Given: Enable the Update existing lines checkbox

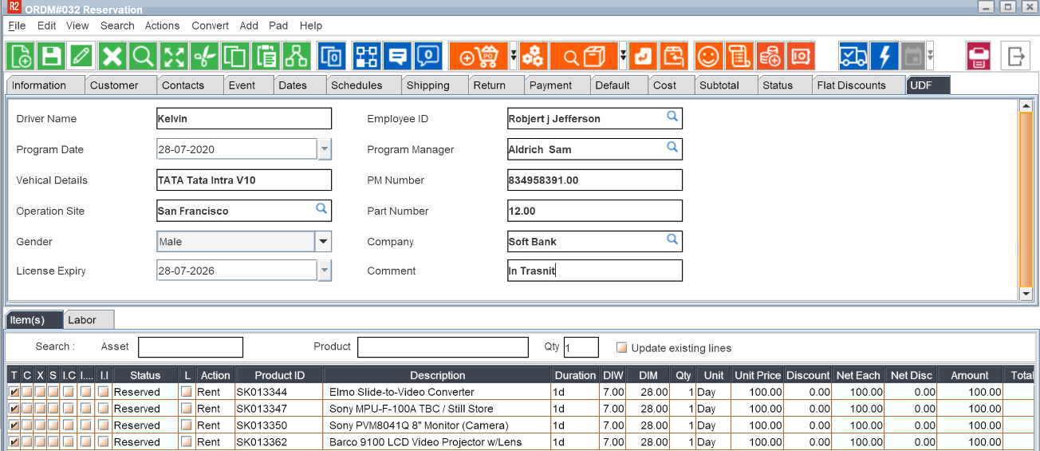Looking at the screenshot, I should [622, 348].
